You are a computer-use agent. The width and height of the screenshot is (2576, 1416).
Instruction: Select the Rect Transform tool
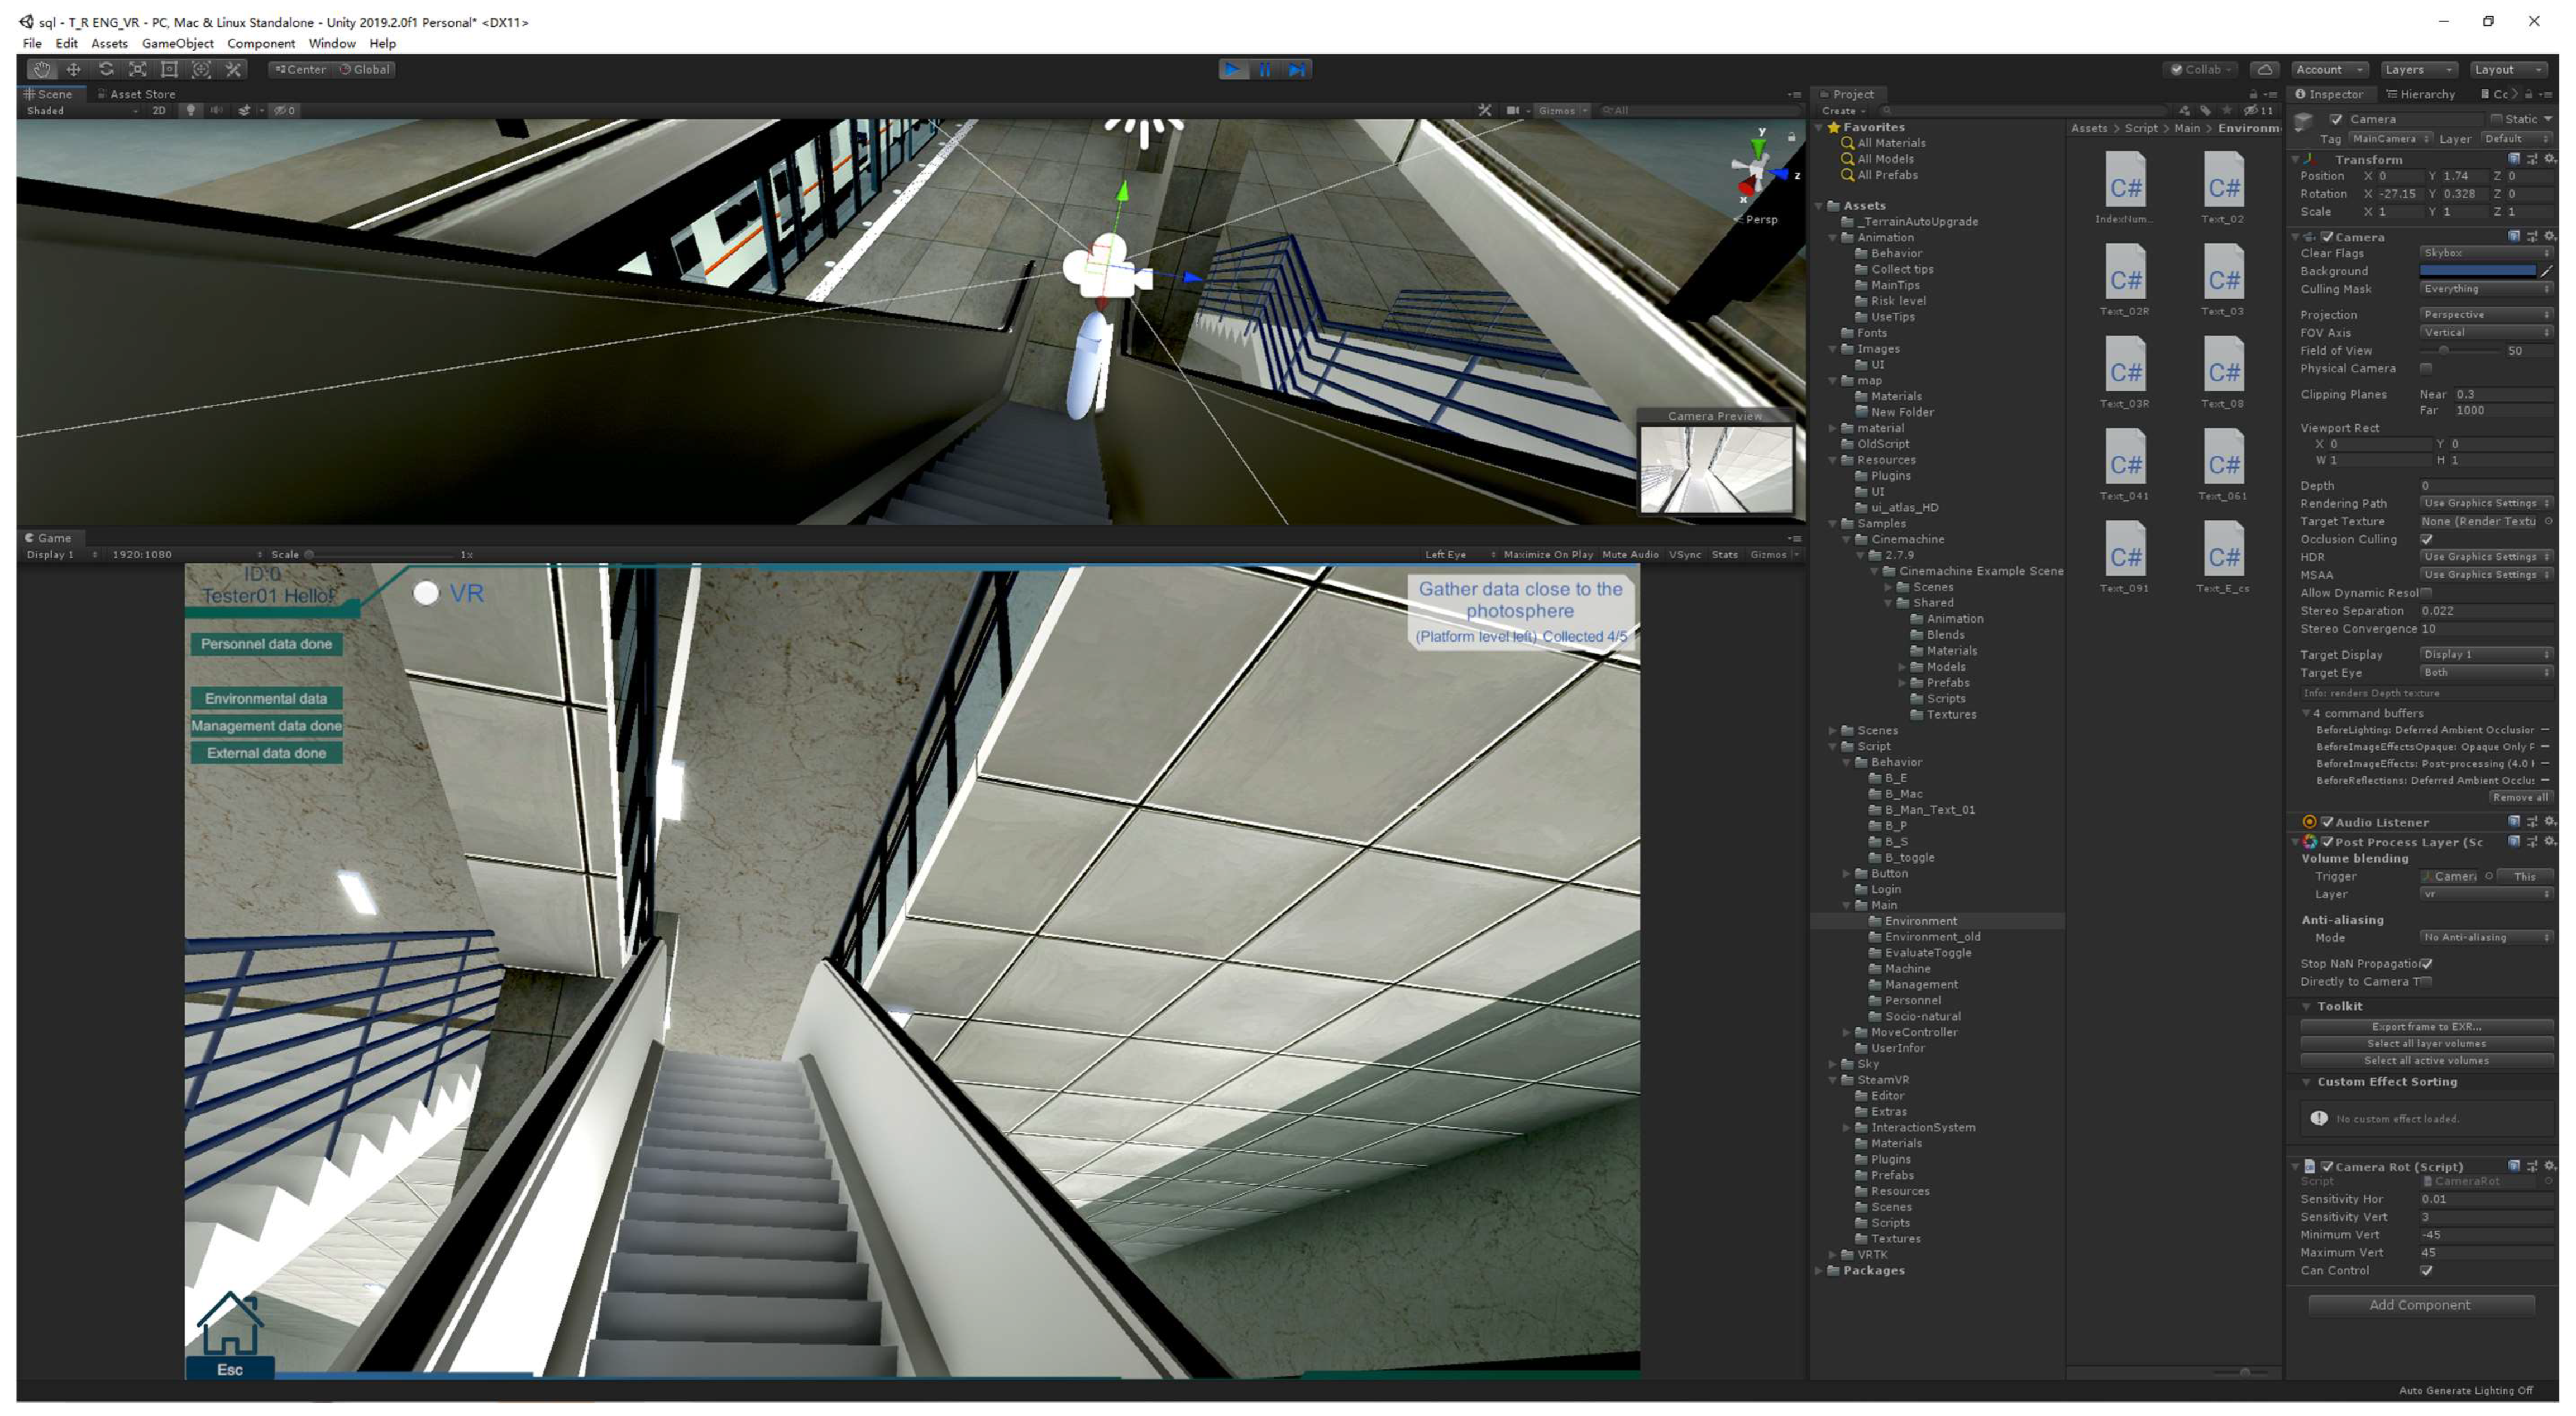coord(169,69)
